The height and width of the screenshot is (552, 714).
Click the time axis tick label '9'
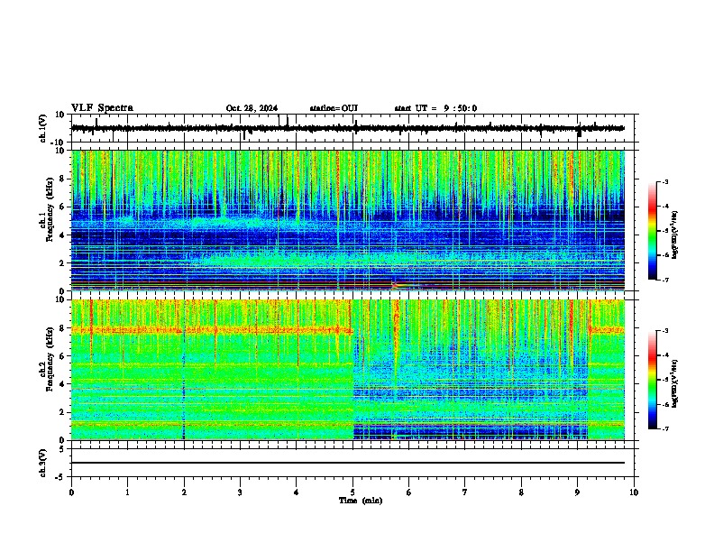tap(577, 492)
